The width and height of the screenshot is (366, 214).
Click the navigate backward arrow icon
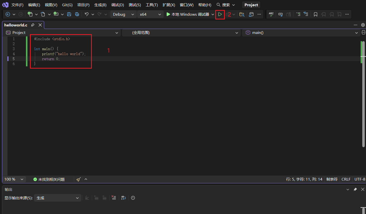tap(8, 14)
